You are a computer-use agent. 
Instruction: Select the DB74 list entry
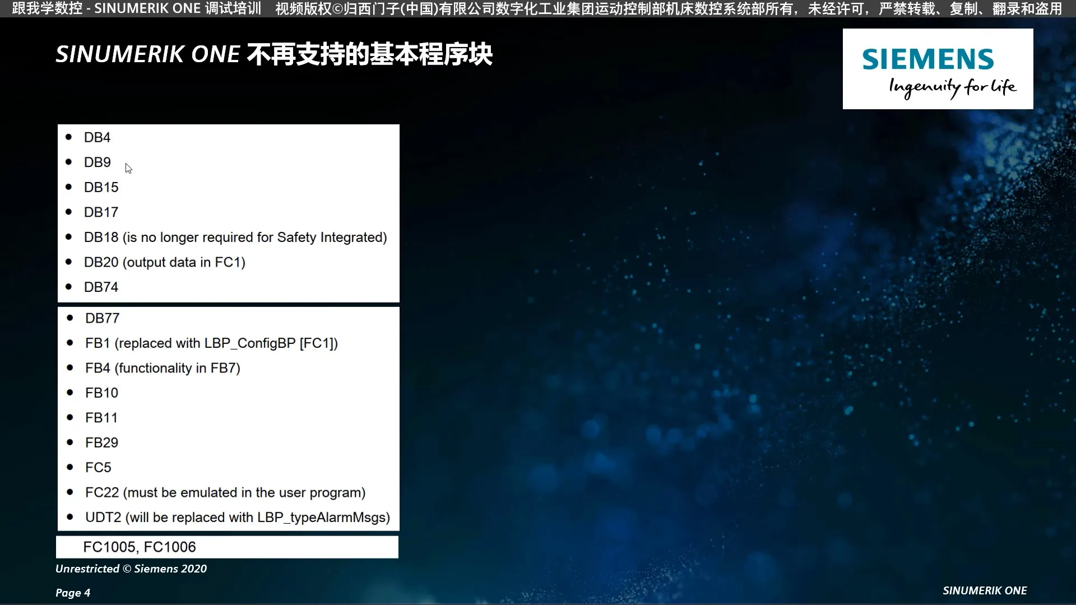click(x=101, y=287)
